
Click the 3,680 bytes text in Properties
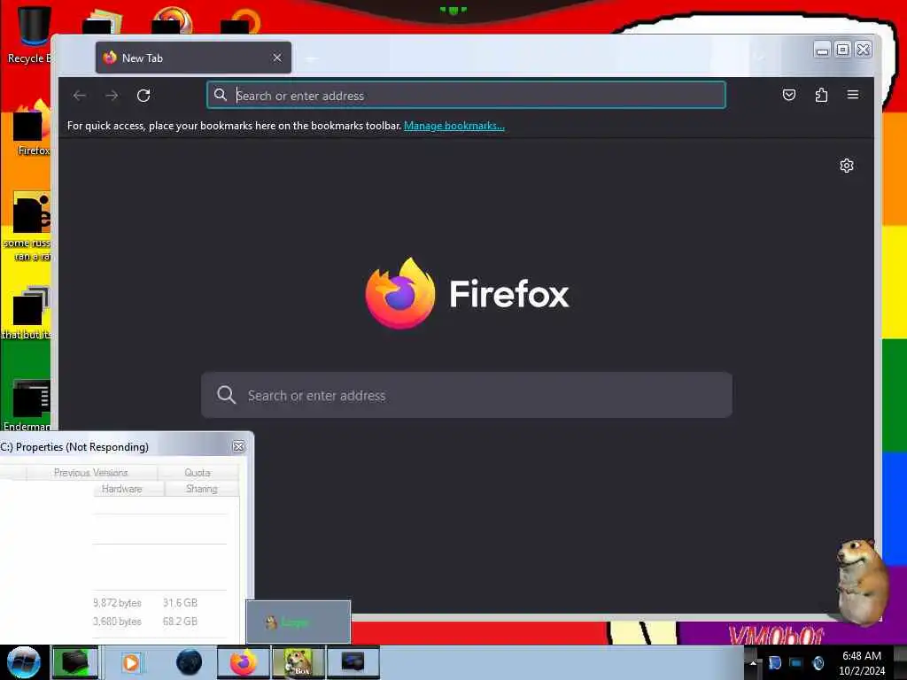point(117,621)
